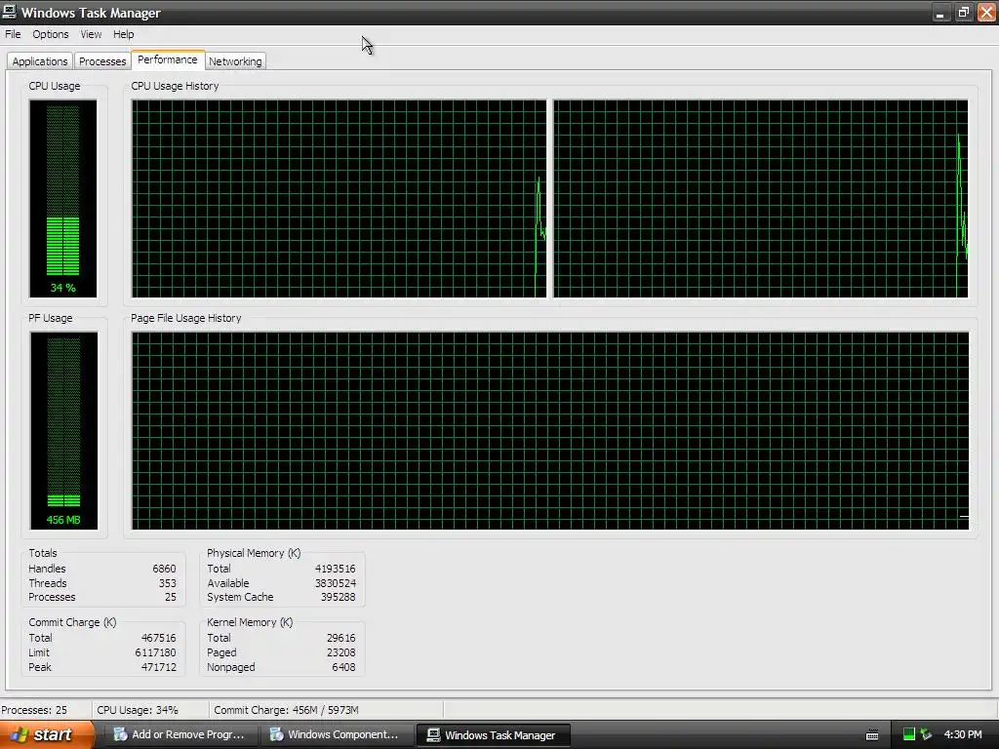Open the Windows Start menu
Image resolution: width=999 pixels, height=749 pixels.
(x=47, y=735)
